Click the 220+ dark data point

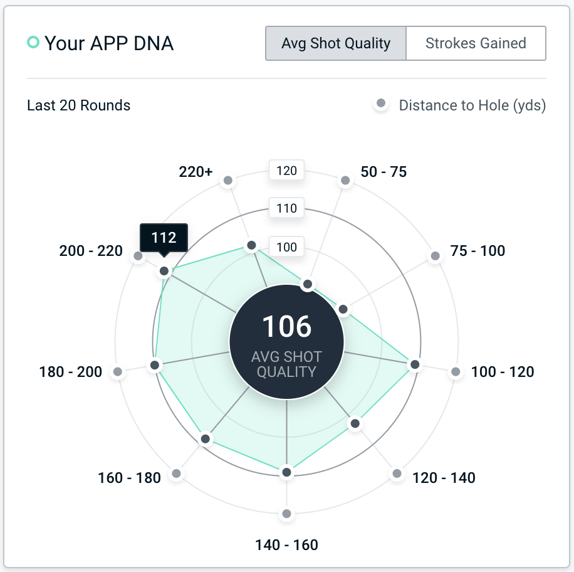251,245
